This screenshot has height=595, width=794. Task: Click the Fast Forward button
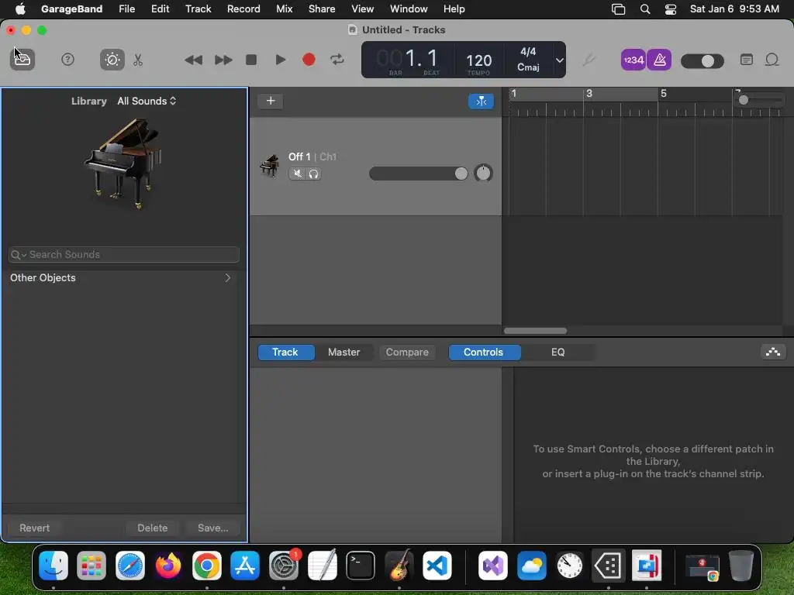click(223, 60)
